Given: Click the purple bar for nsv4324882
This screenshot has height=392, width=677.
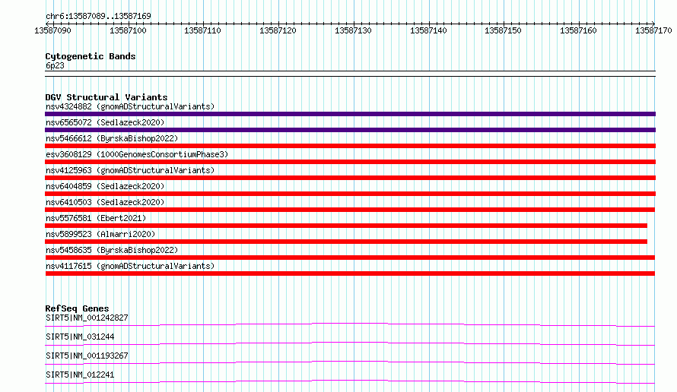Looking at the screenshot, I should coord(350,114).
